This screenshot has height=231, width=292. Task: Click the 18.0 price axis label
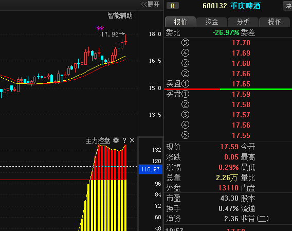155,34
